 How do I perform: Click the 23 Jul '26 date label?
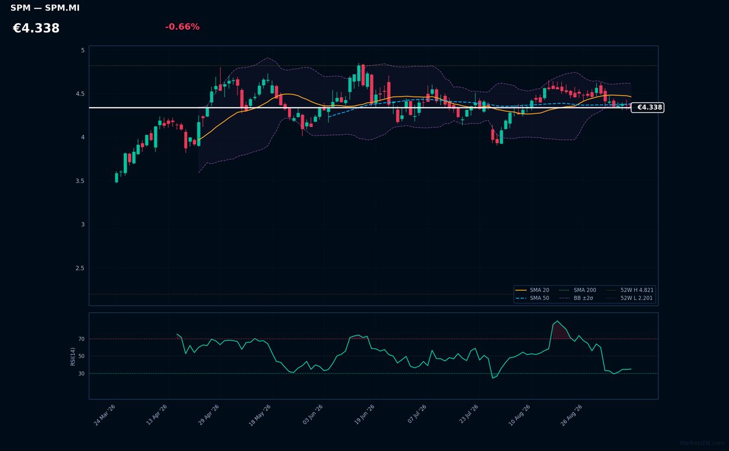point(468,415)
